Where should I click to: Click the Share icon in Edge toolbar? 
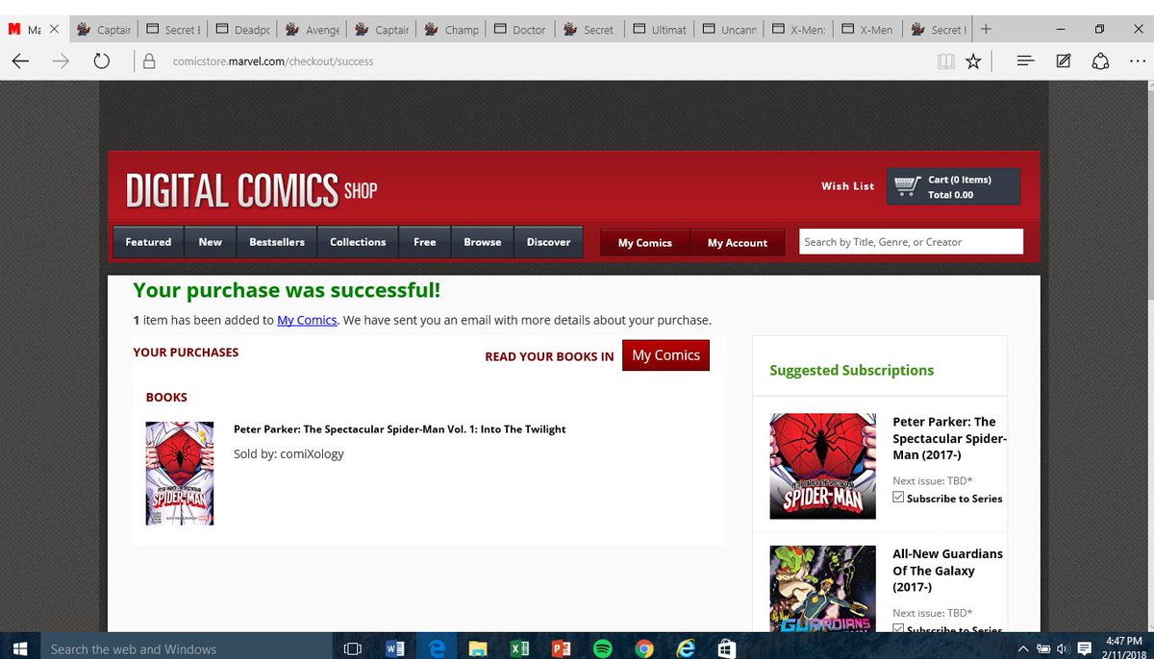tap(1101, 61)
